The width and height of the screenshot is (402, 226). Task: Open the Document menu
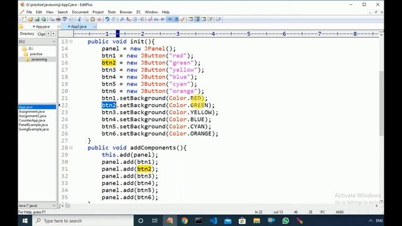[80, 12]
